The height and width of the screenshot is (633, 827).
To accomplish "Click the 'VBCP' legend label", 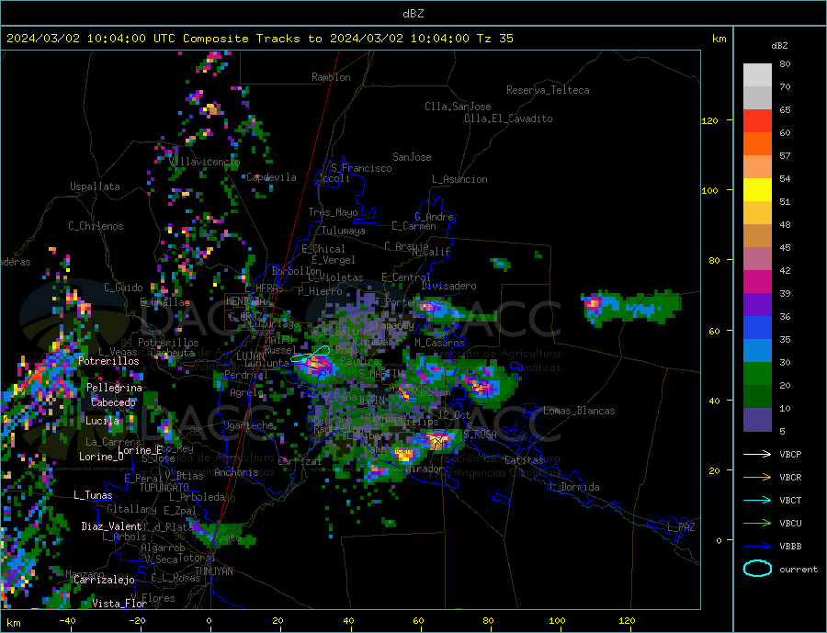I will pos(790,454).
